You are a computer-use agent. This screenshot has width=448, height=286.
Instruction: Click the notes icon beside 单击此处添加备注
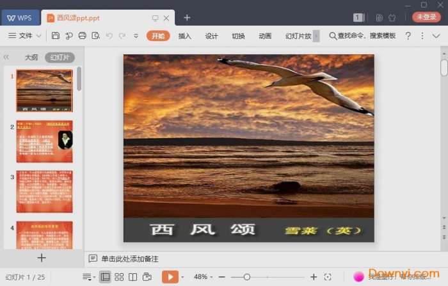(x=93, y=258)
